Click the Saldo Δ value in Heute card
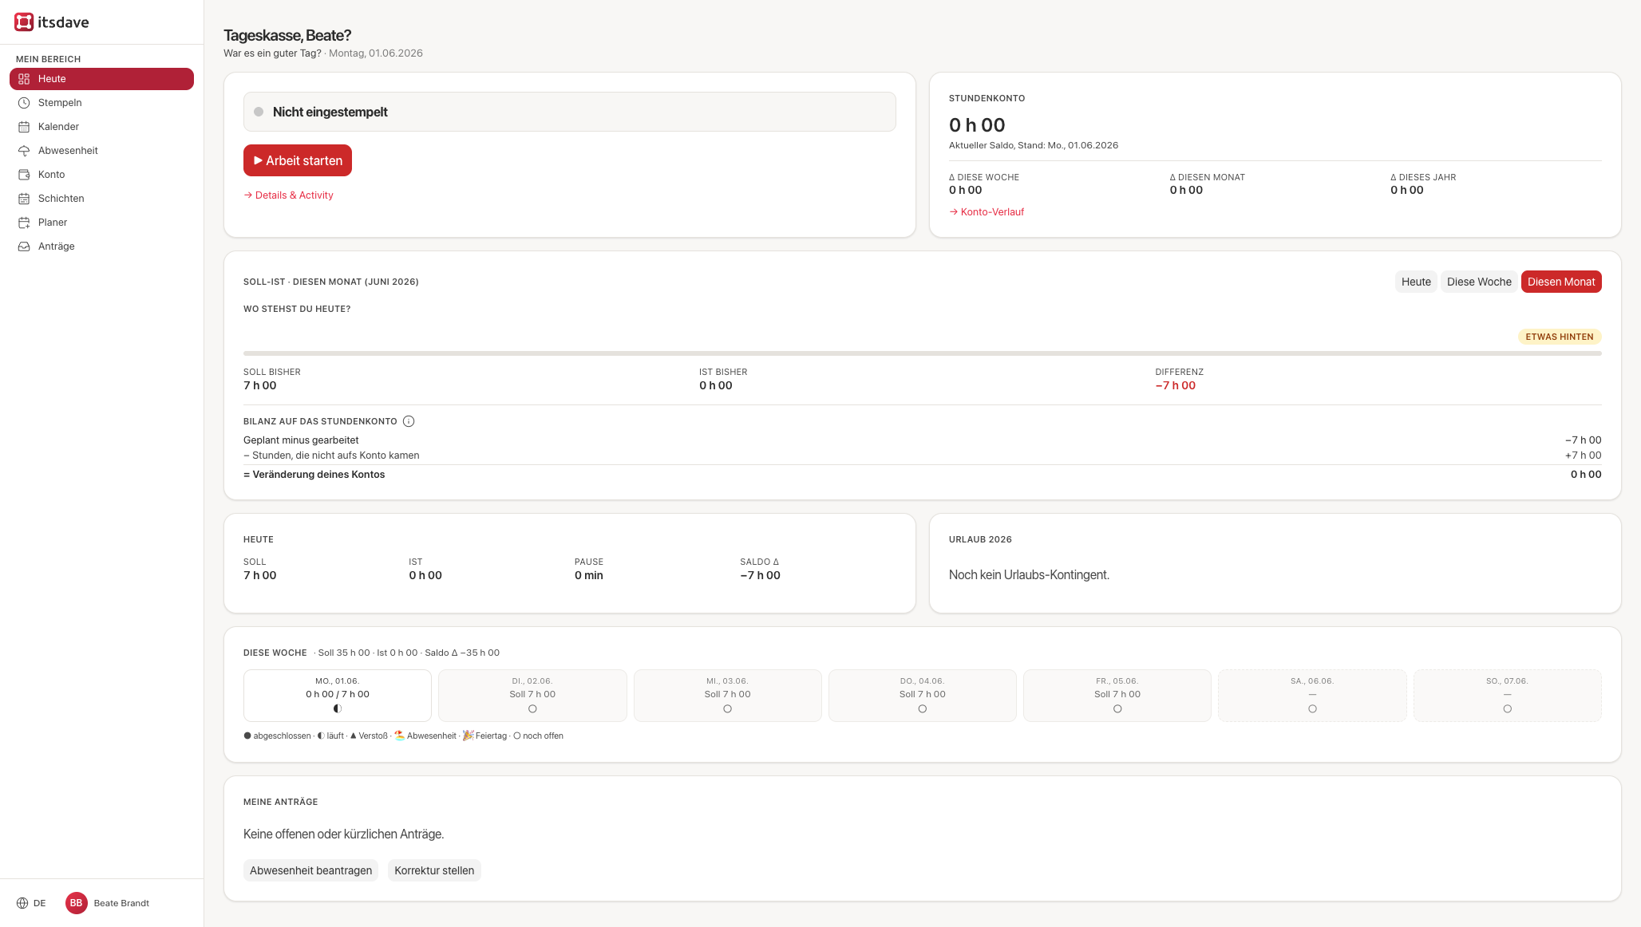 (x=761, y=576)
